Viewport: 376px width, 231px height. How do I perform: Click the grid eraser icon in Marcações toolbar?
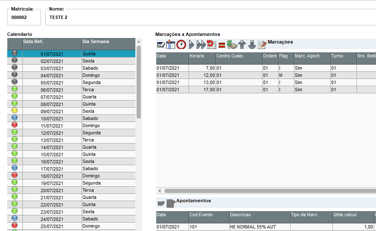[161, 45]
